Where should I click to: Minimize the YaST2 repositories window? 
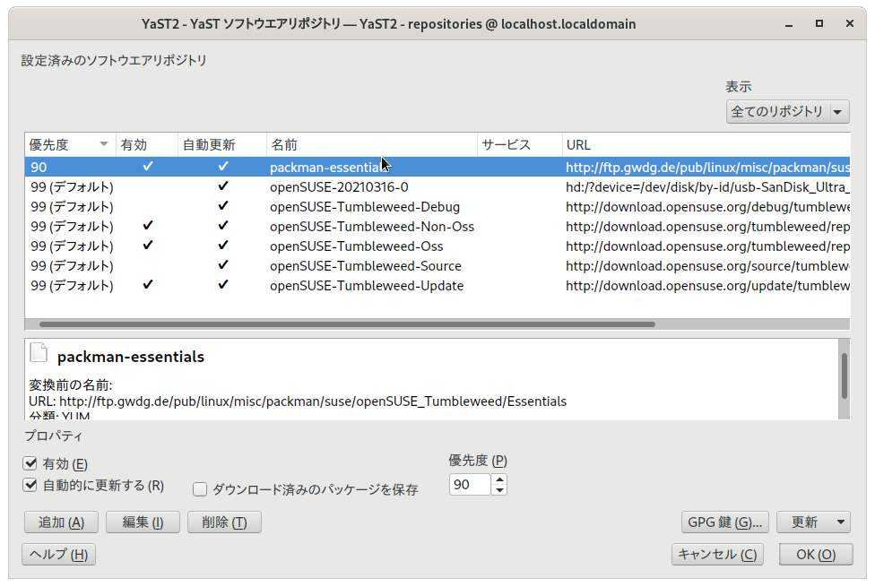[789, 24]
